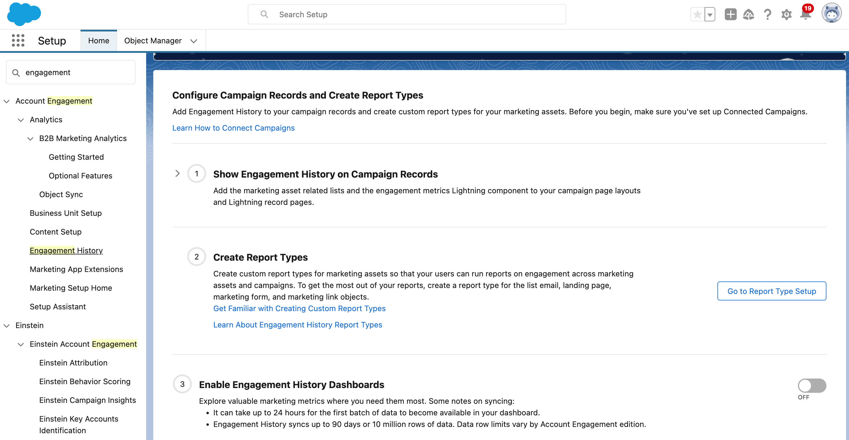The width and height of the screenshot is (849, 440).
Task: Expand step 1 Show Engagement History section
Action: 177,174
